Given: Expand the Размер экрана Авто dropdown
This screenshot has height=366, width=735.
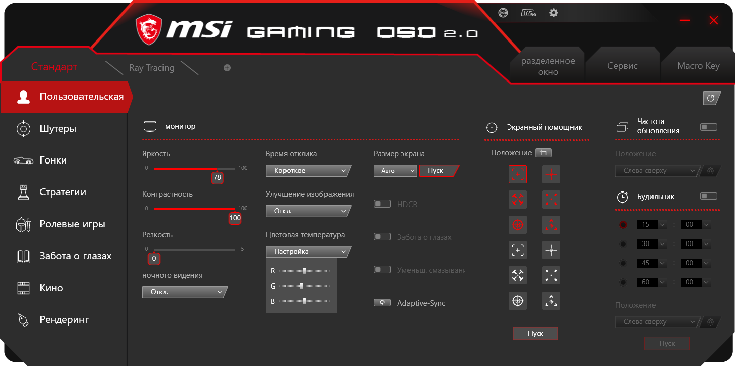Looking at the screenshot, I should pyautogui.click(x=395, y=171).
